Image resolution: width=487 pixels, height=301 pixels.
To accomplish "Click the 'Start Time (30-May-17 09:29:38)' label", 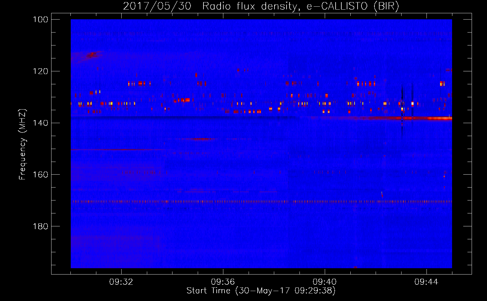I will click(261, 291).
